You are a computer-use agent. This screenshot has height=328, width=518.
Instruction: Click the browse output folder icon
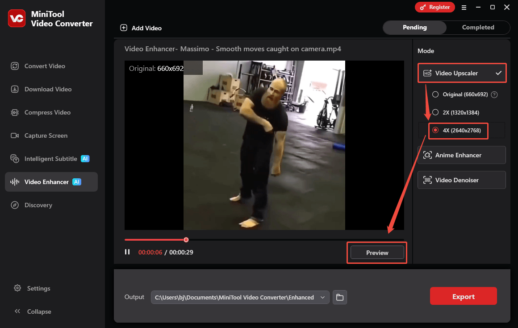(340, 297)
